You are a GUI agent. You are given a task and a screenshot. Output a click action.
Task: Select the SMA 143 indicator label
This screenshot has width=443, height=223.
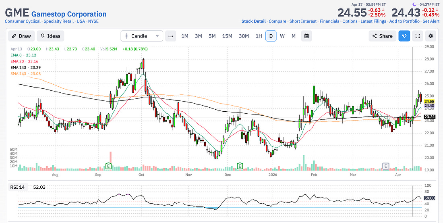25,74
